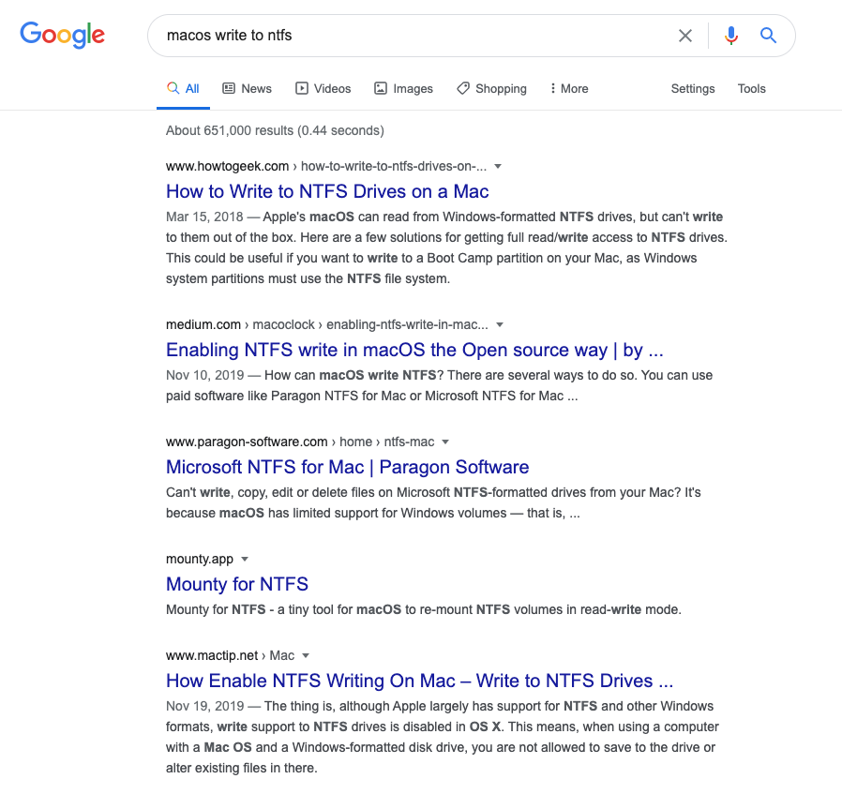
Task: Open the News tab icon
Action: point(229,88)
